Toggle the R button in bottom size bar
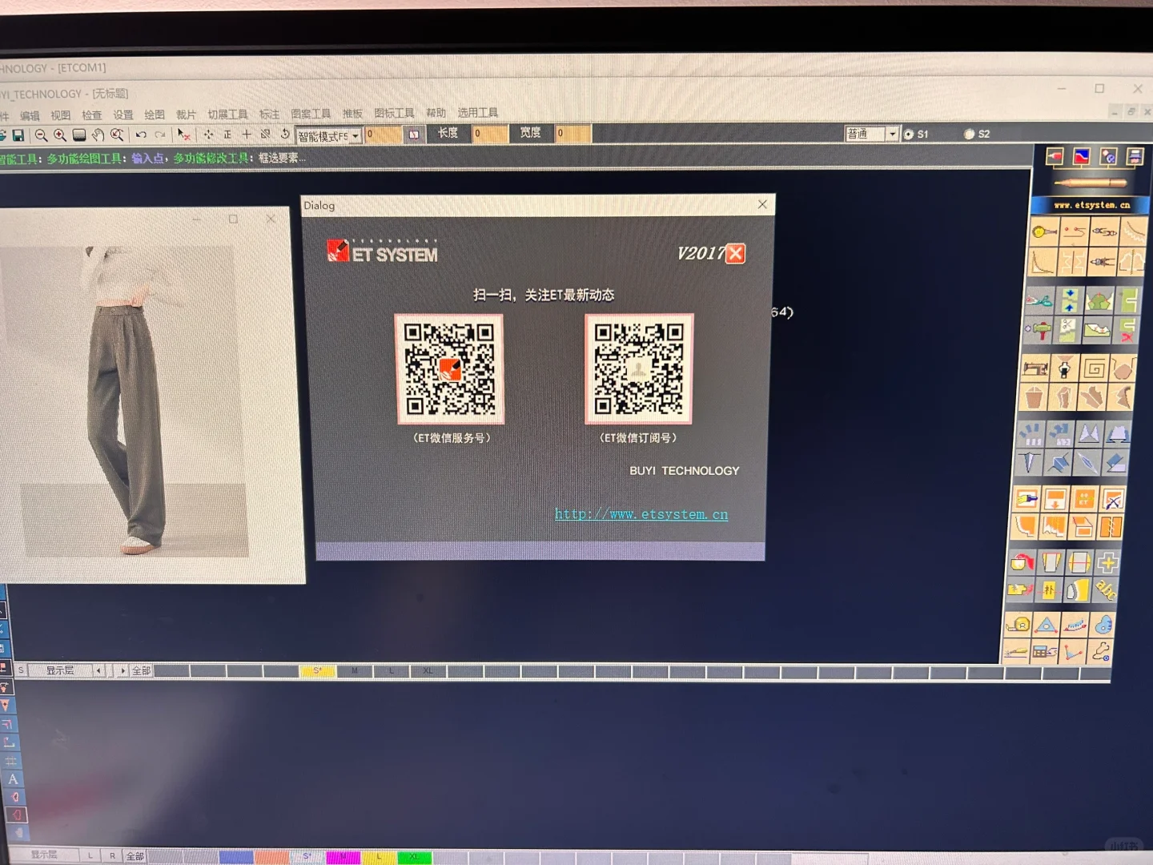Screen dimensions: 1153x865 (x=112, y=855)
